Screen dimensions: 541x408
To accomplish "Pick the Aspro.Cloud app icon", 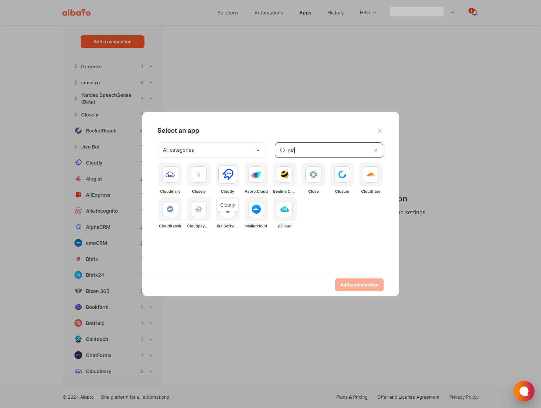I will click(256, 174).
